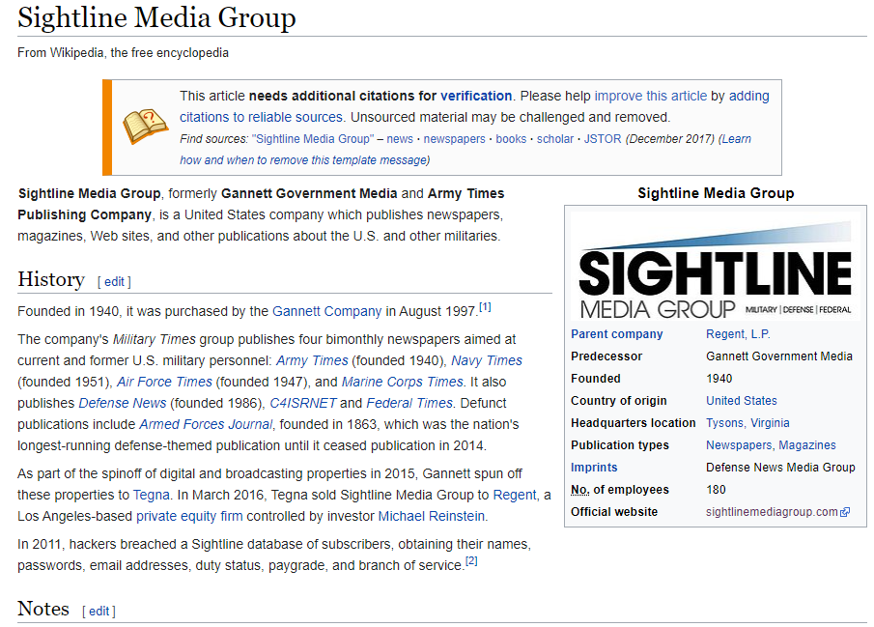Open the Gannett Company article link
Viewport: 874px width, 627px height.
click(326, 311)
